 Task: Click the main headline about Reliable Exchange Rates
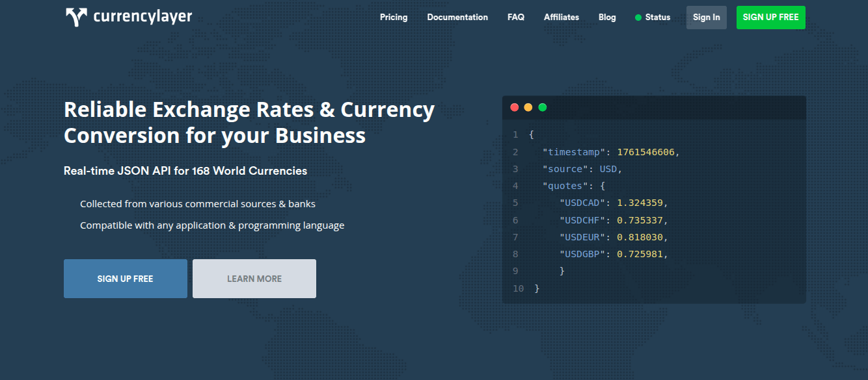(x=249, y=122)
